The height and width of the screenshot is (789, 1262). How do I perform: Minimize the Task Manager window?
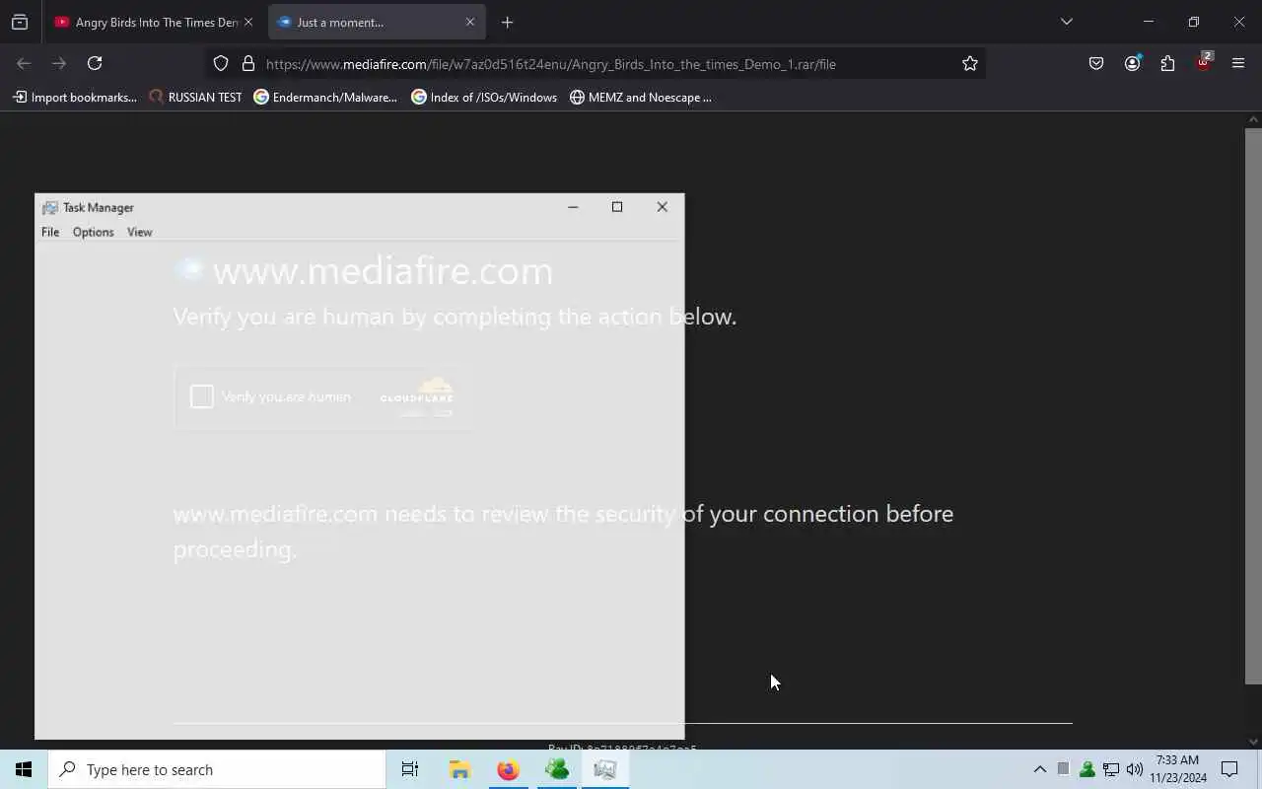(x=572, y=207)
